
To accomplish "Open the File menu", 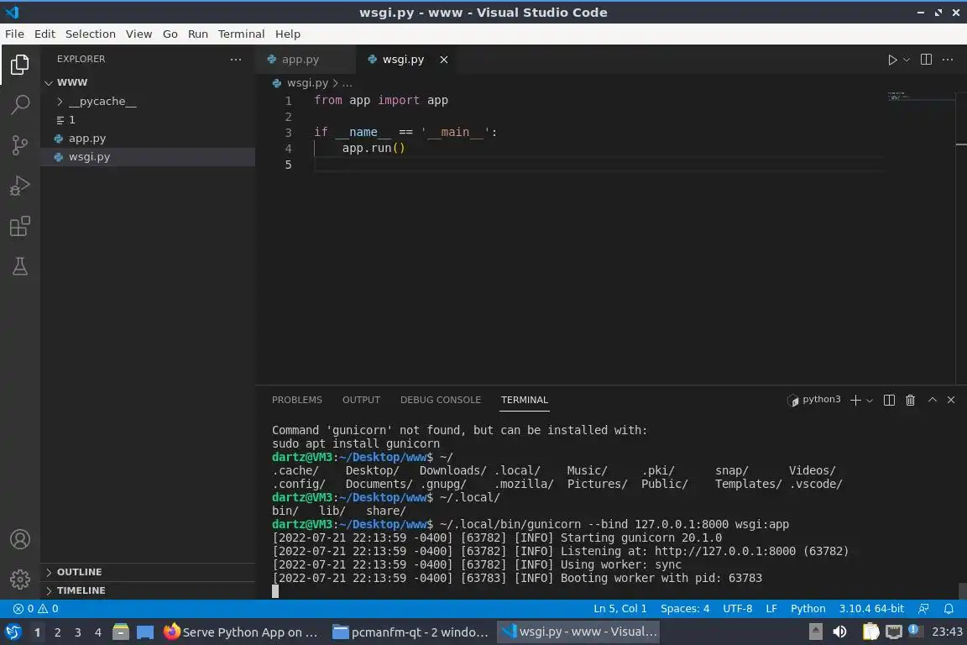I will coord(15,34).
